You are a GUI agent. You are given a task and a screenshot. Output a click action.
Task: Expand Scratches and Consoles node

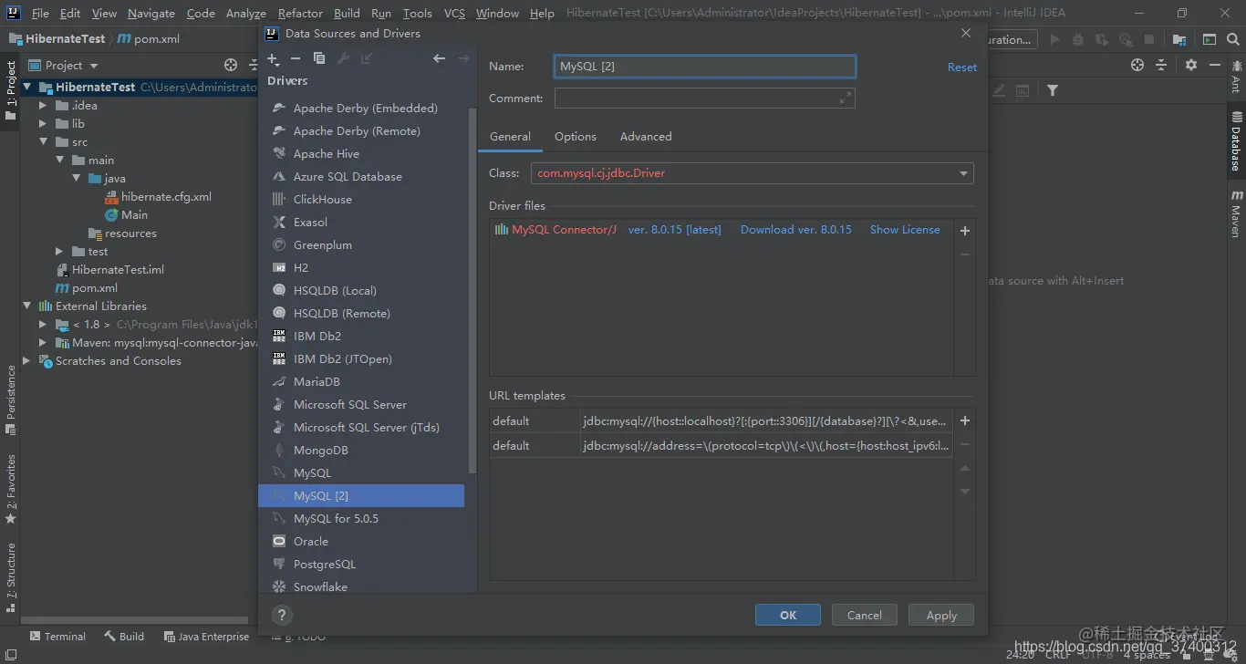click(26, 361)
